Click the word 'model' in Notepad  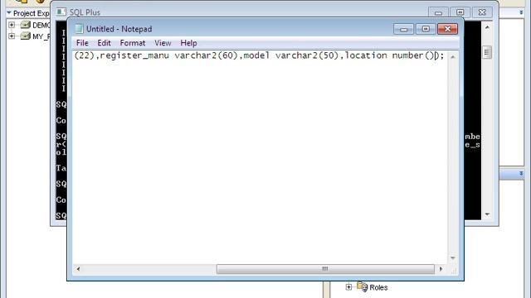[x=256, y=55]
